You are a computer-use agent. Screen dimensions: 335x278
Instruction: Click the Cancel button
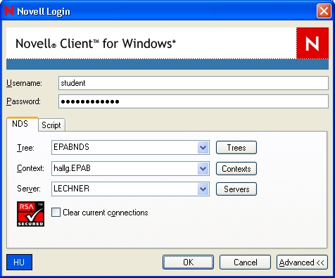pyautogui.click(x=245, y=263)
